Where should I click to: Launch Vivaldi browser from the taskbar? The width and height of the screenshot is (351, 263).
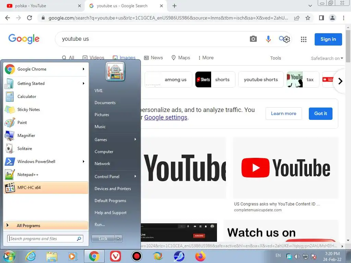point(116,256)
